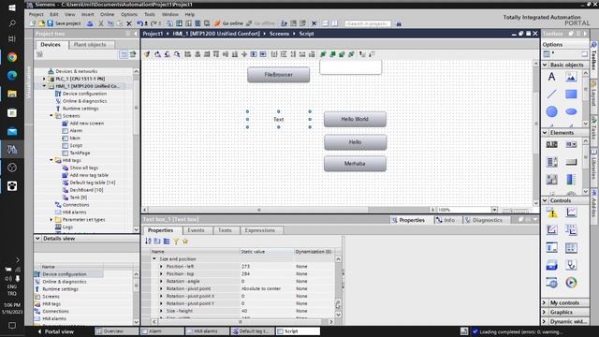Collapse the Controls palette
Screen dimensions: 599x337
545,200
